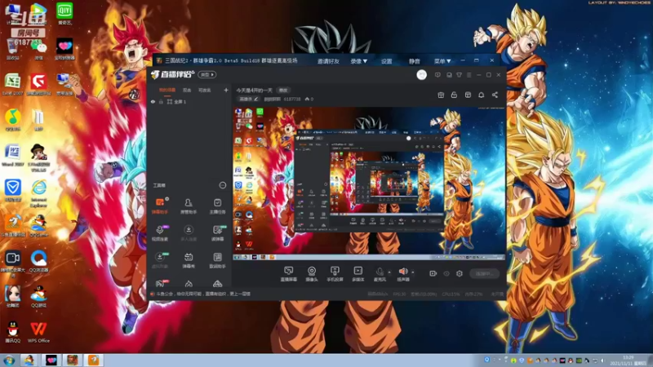The height and width of the screenshot is (367, 653).
Task: Open stream settings gear icon
Action: point(460,273)
